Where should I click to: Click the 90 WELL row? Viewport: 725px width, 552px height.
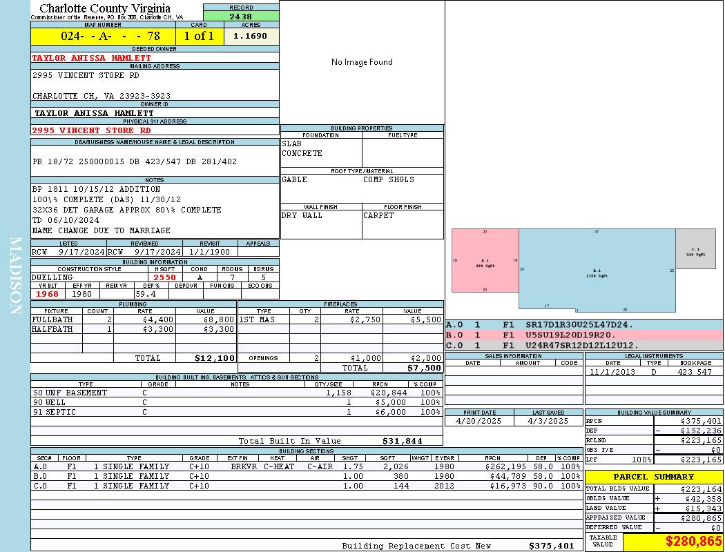pyautogui.click(x=237, y=403)
